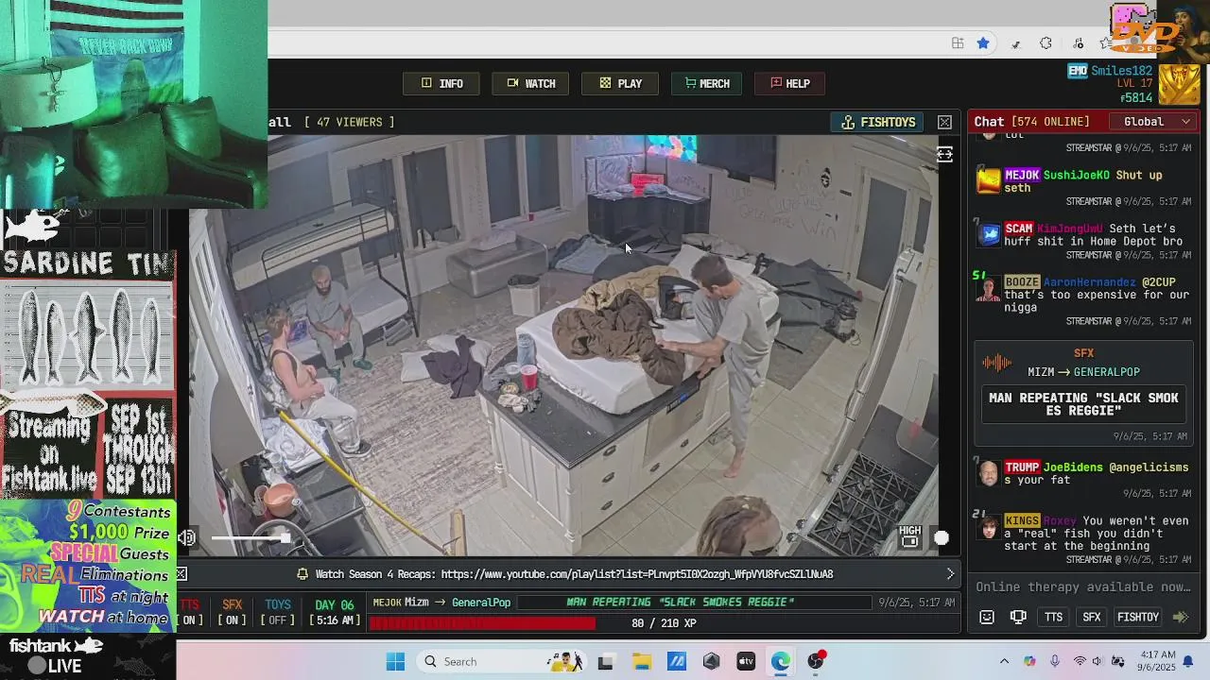This screenshot has height=680, width=1210.
Task: Open OBS Studio from taskbar
Action: [x=816, y=661]
